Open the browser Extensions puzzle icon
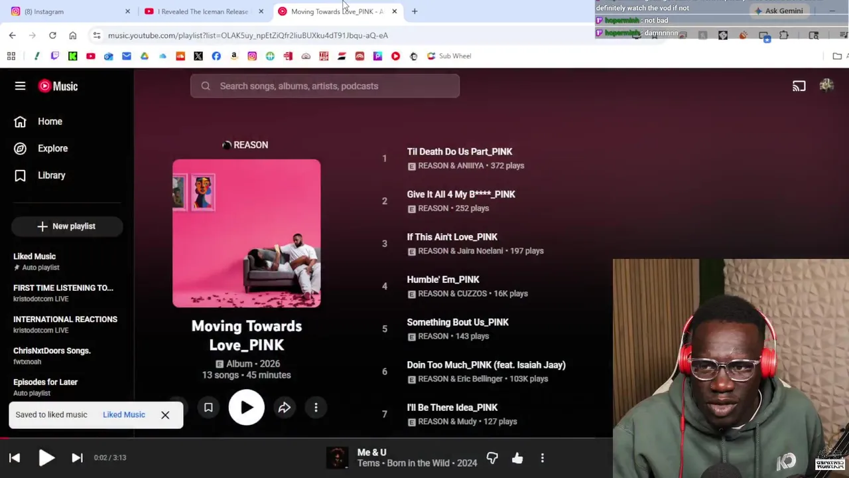The width and height of the screenshot is (849, 478). click(784, 35)
